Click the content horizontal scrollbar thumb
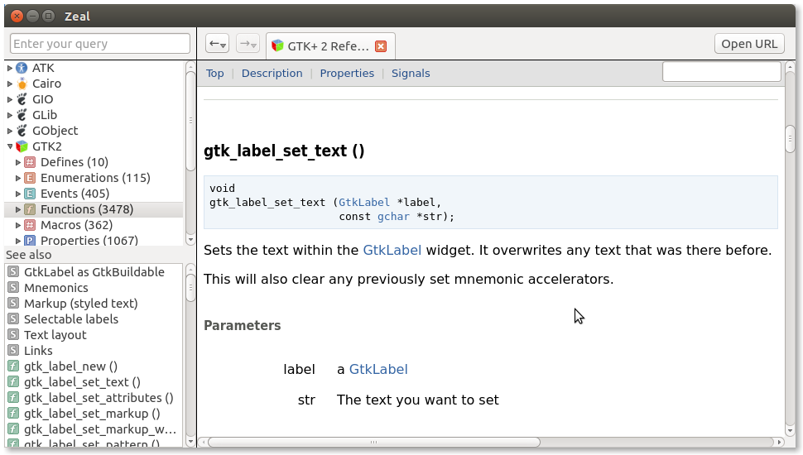This screenshot has height=455, width=803. pyautogui.click(x=373, y=443)
